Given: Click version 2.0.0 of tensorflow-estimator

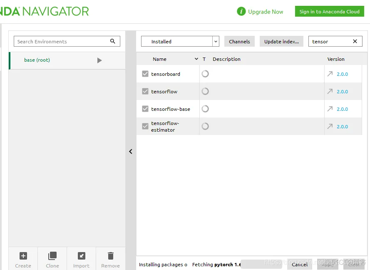Looking at the screenshot, I should [x=342, y=126].
